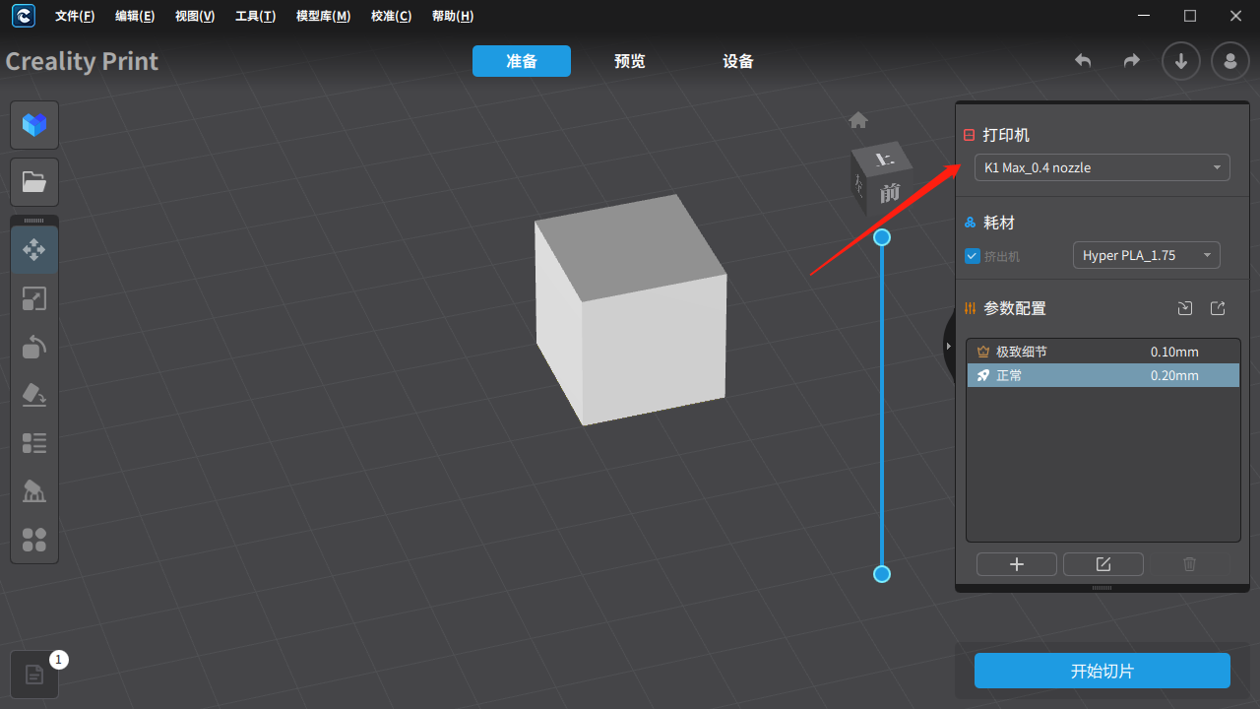Switch to the 设备 tab
The height and width of the screenshot is (709, 1260).
(x=738, y=61)
